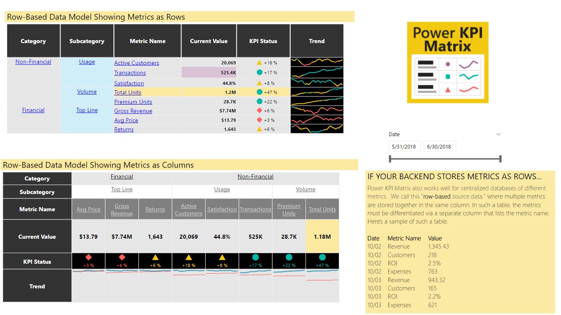Click the red diamond above +6 % under Gross Revenue column
This screenshot has height=315, width=561.
pyautogui.click(x=122, y=257)
